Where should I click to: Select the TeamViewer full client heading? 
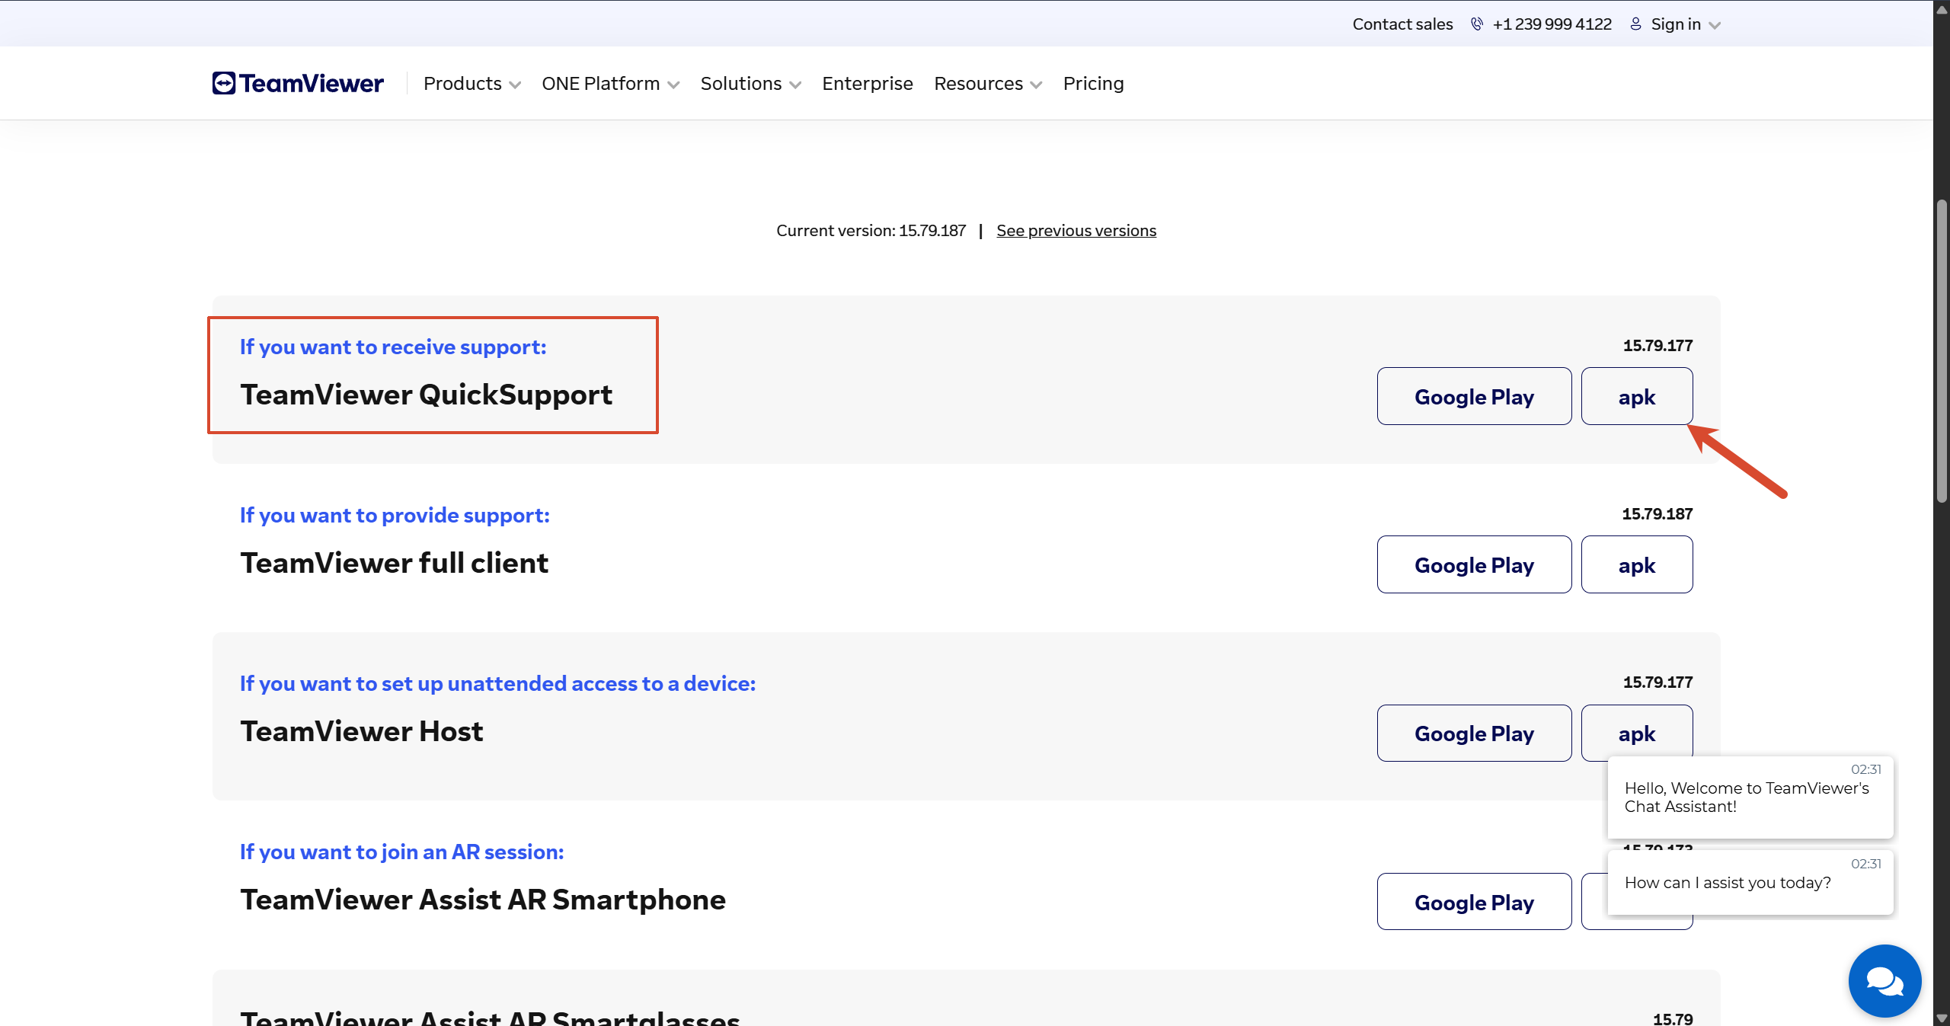(x=394, y=563)
